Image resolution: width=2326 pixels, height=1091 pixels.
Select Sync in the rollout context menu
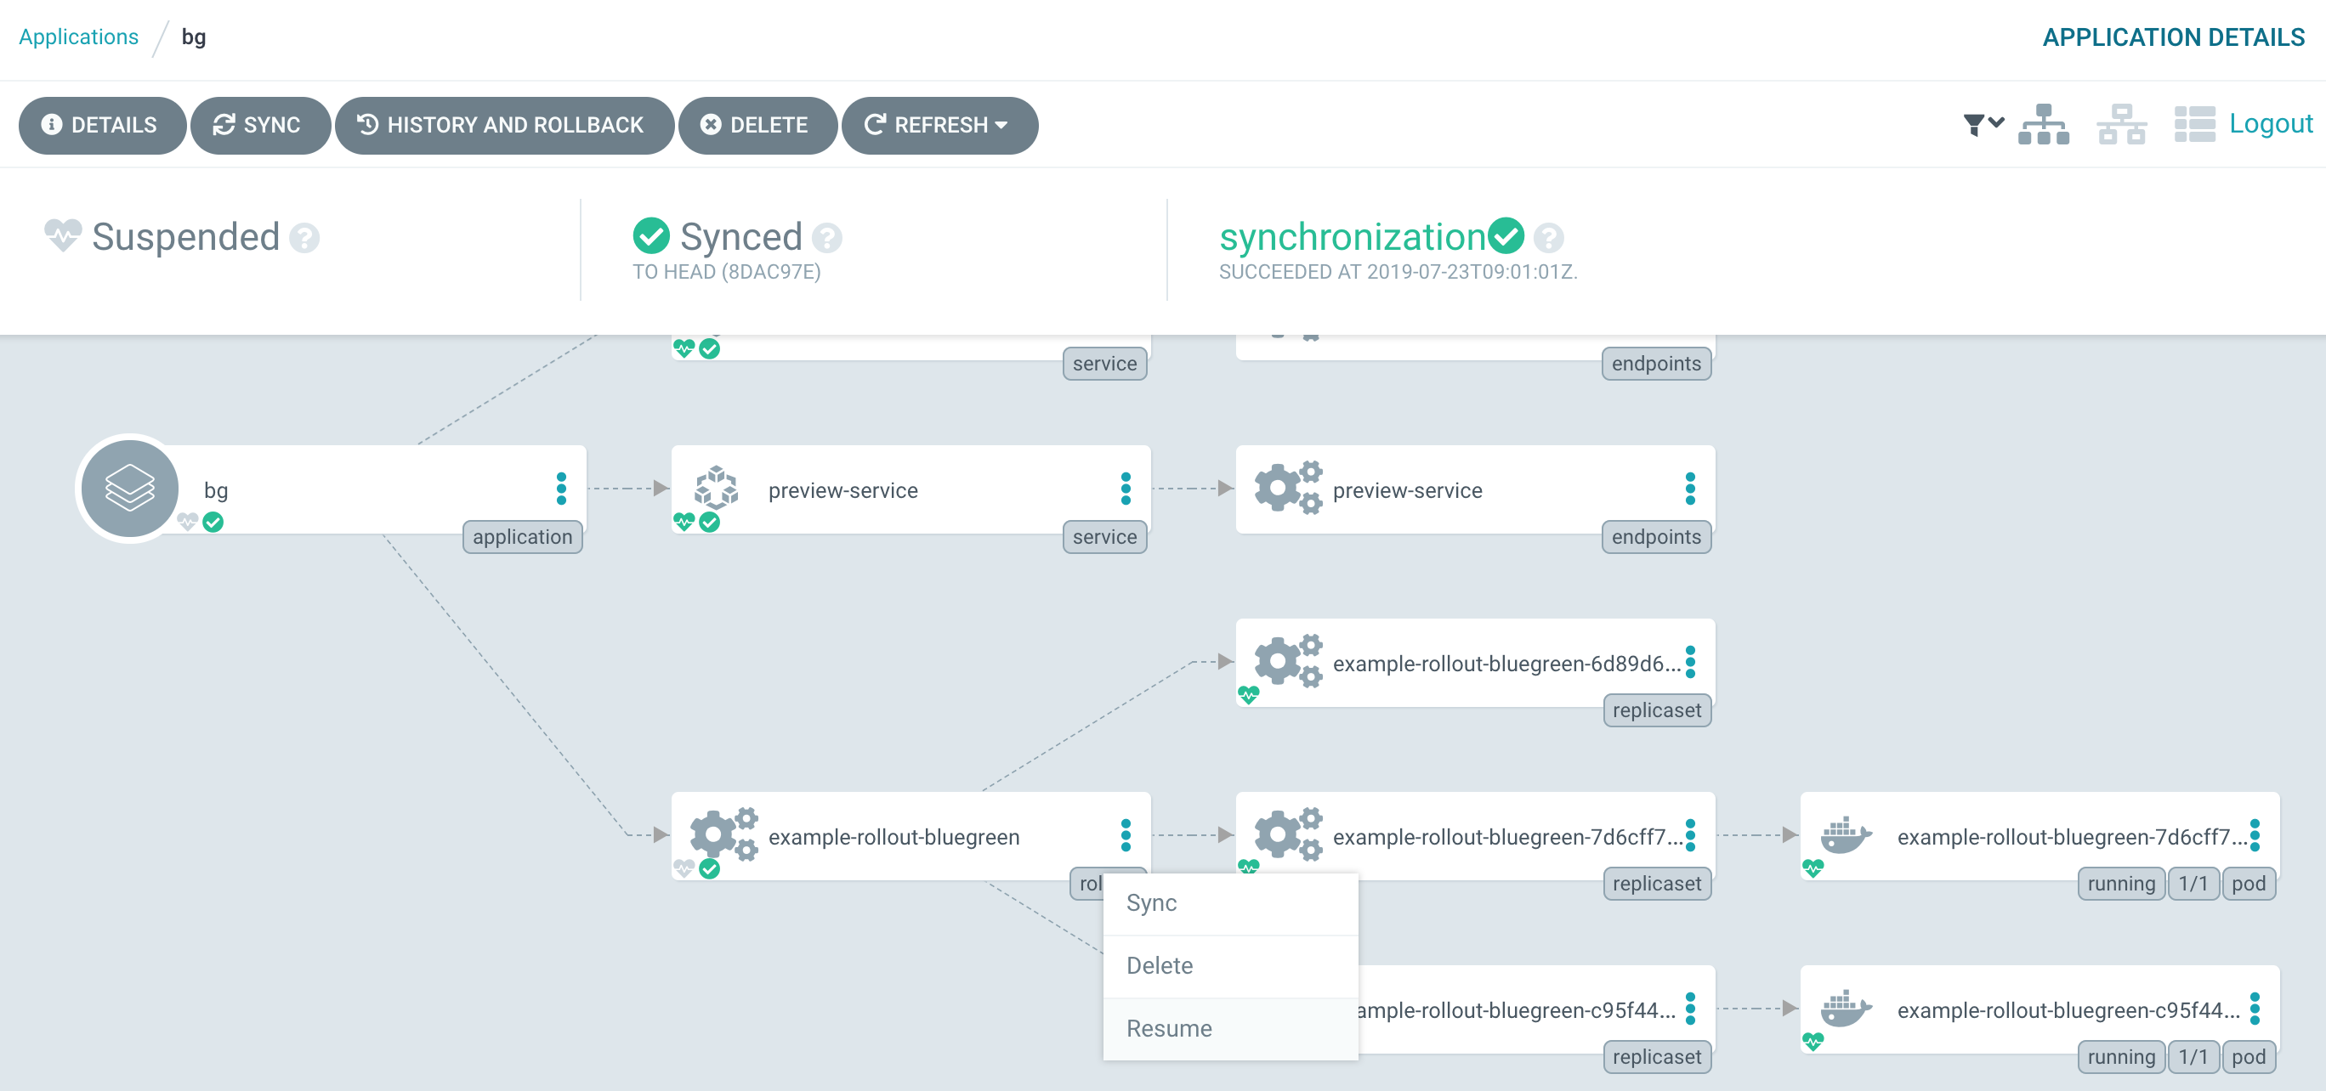pos(1151,902)
